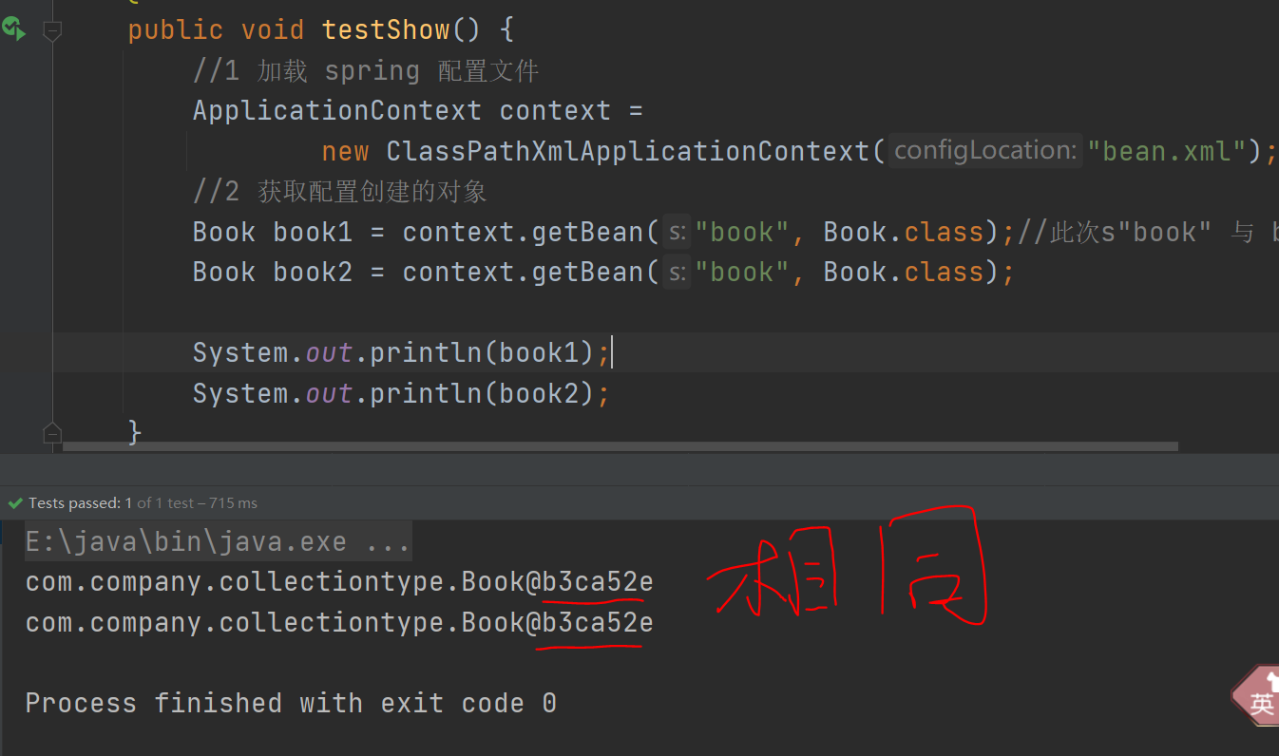Place cursor on the testShow method name
This screenshot has height=756, width=1279.
[386, 29]
